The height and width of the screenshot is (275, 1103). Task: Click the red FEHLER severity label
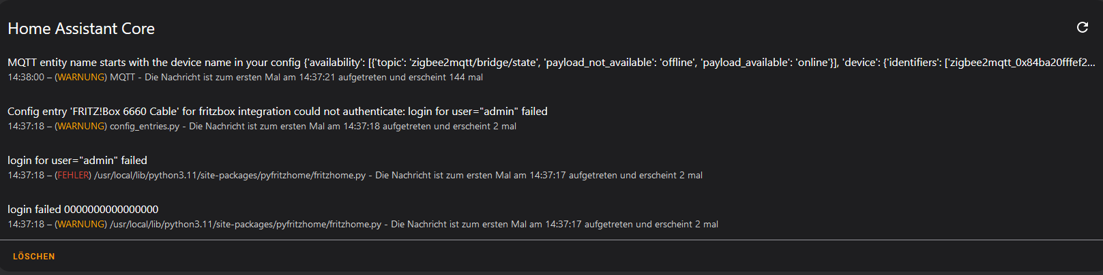(73, 176)
